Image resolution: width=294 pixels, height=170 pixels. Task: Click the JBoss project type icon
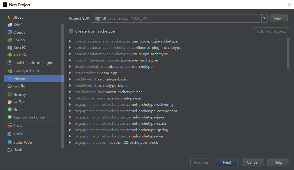(10, 17)
